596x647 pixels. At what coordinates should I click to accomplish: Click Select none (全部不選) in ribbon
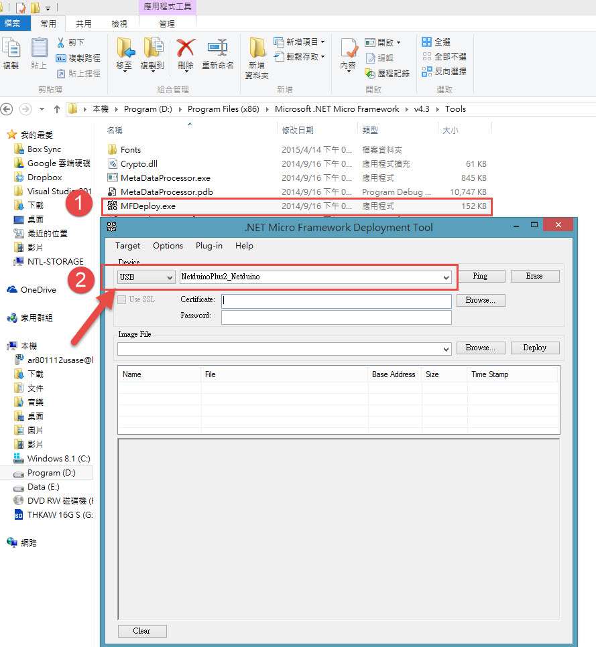444,56
